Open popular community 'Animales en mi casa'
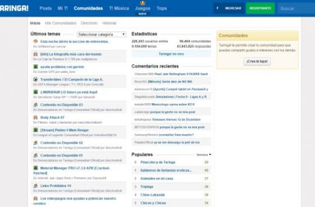The width and height of the screenshot is (315, 207). pyautogui.click(x=156, y=178)
